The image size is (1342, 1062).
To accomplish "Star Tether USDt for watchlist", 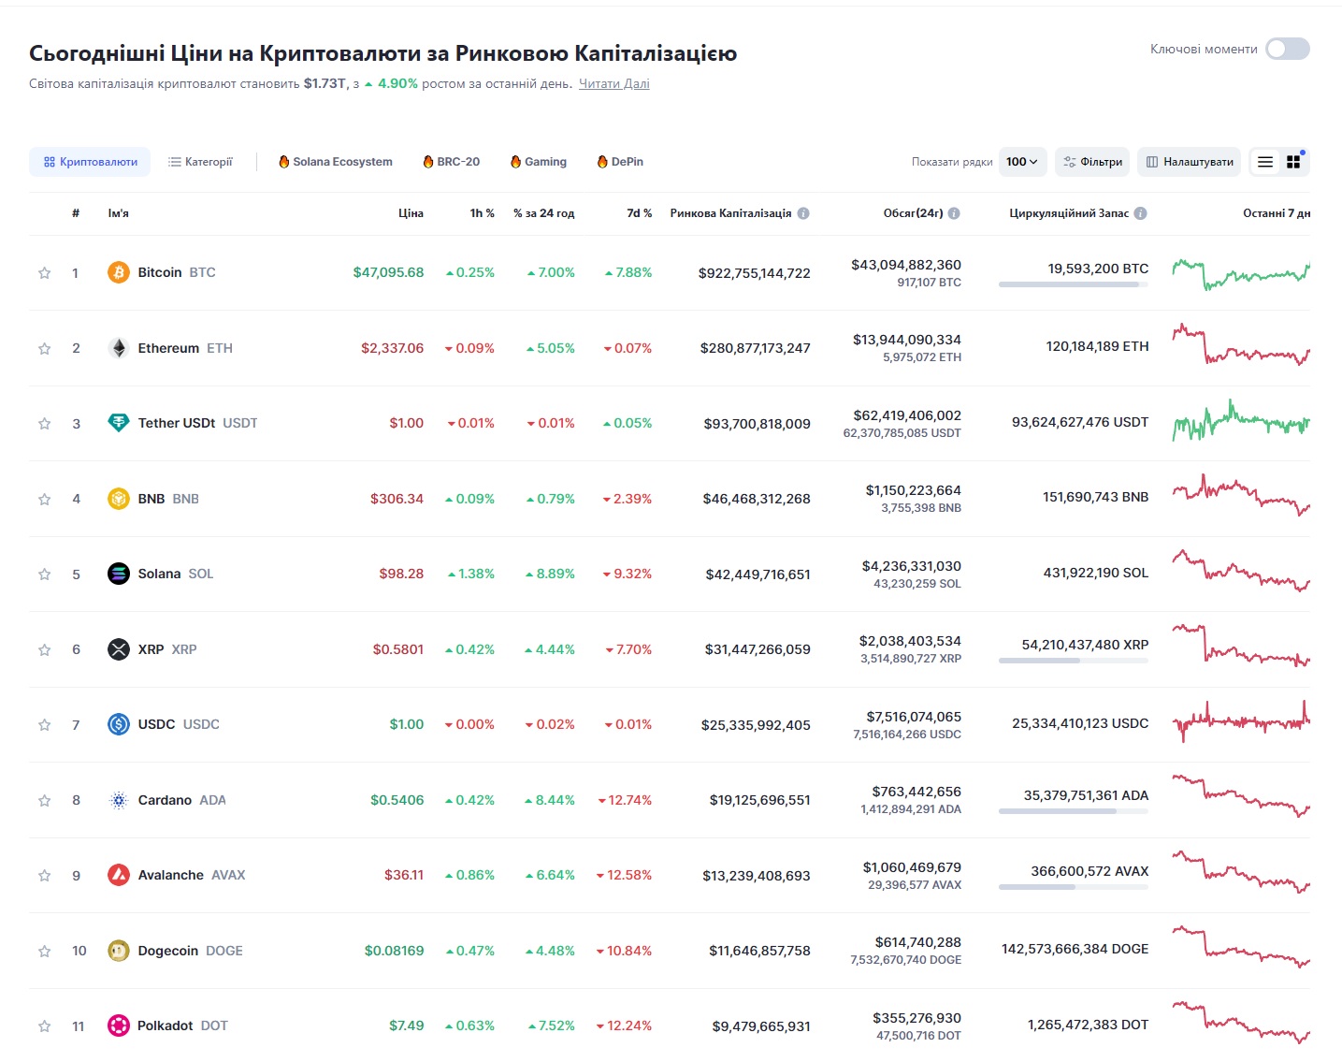I will [44, 424].
